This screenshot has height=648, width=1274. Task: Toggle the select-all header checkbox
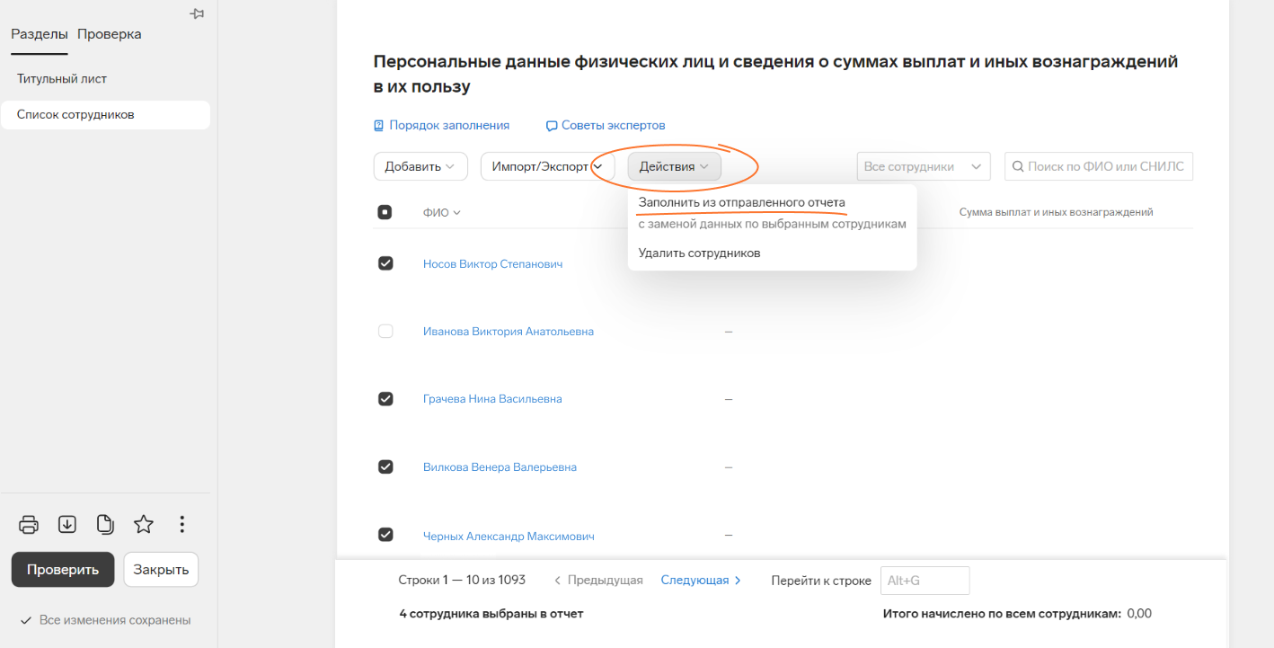coord(385,213)
